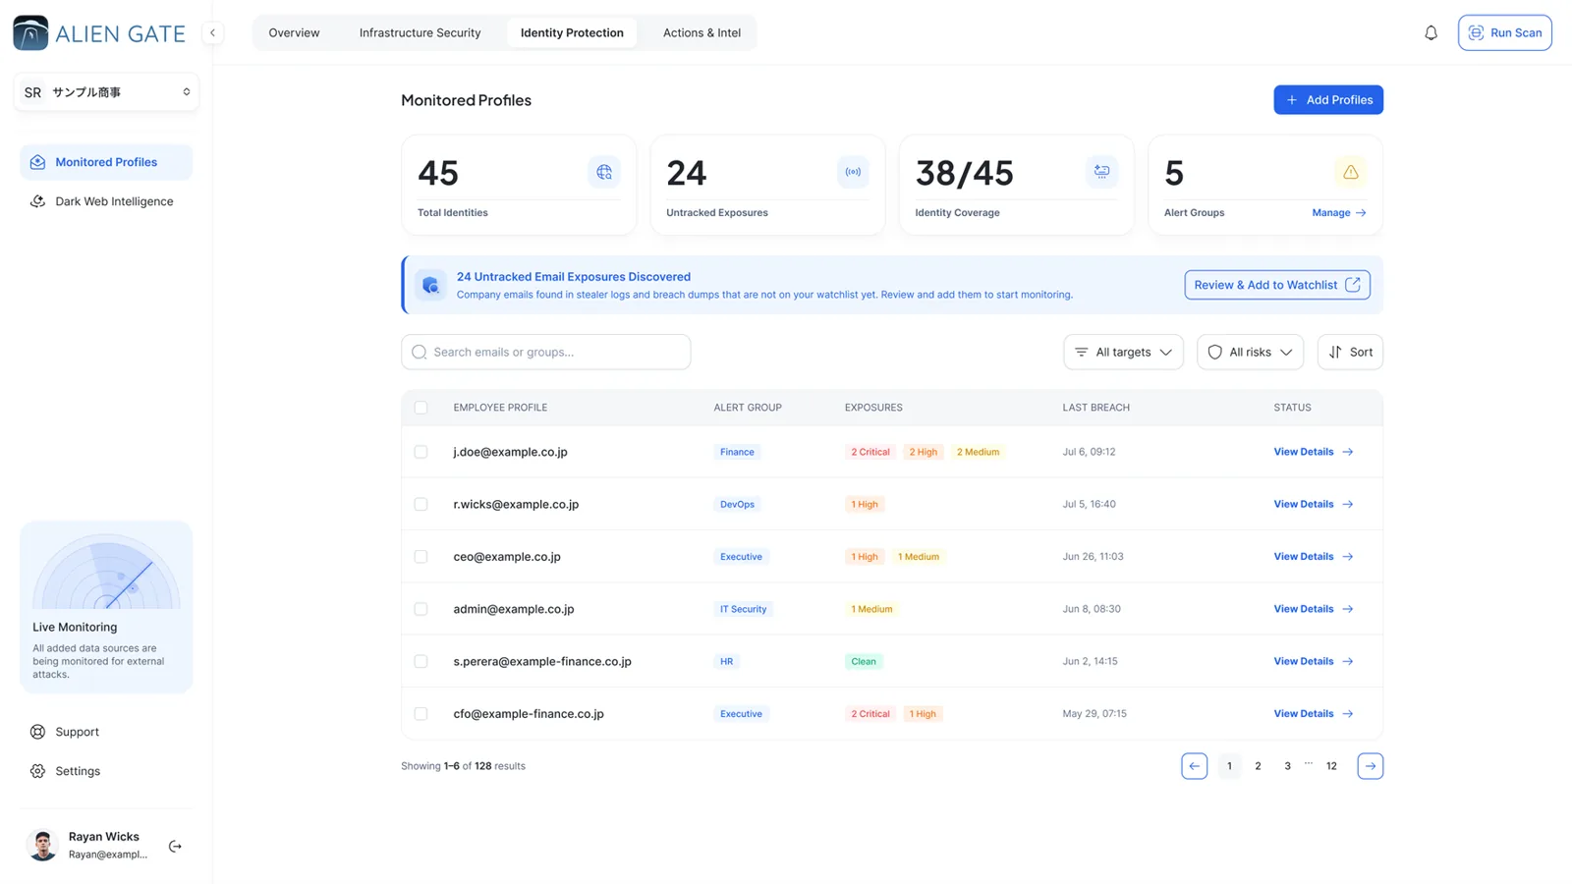Go to previous page with left arrow
This screenshot has height=884, width=1572.
click(1194, 766)
